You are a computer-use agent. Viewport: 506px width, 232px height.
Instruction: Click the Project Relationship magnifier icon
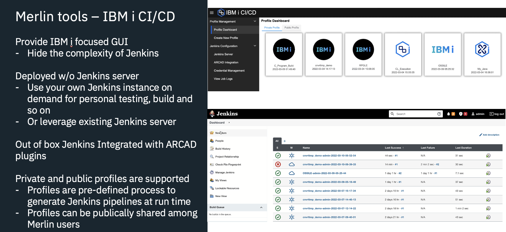(212, 156)
